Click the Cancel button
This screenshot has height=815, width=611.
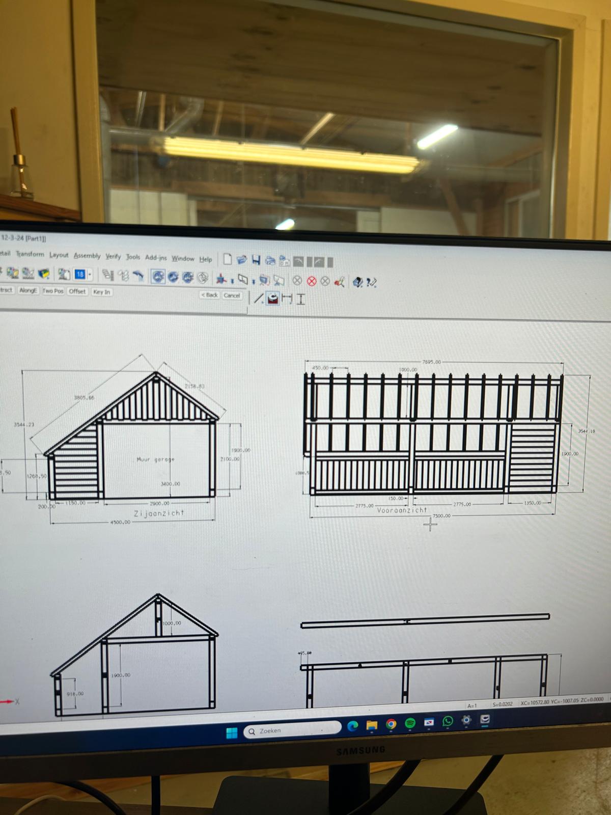tap(232, 295)
